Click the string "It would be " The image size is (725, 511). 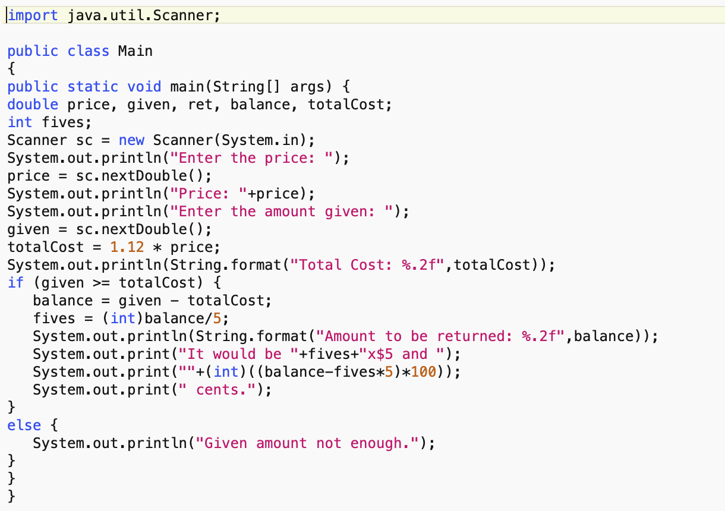pos(234,354)
